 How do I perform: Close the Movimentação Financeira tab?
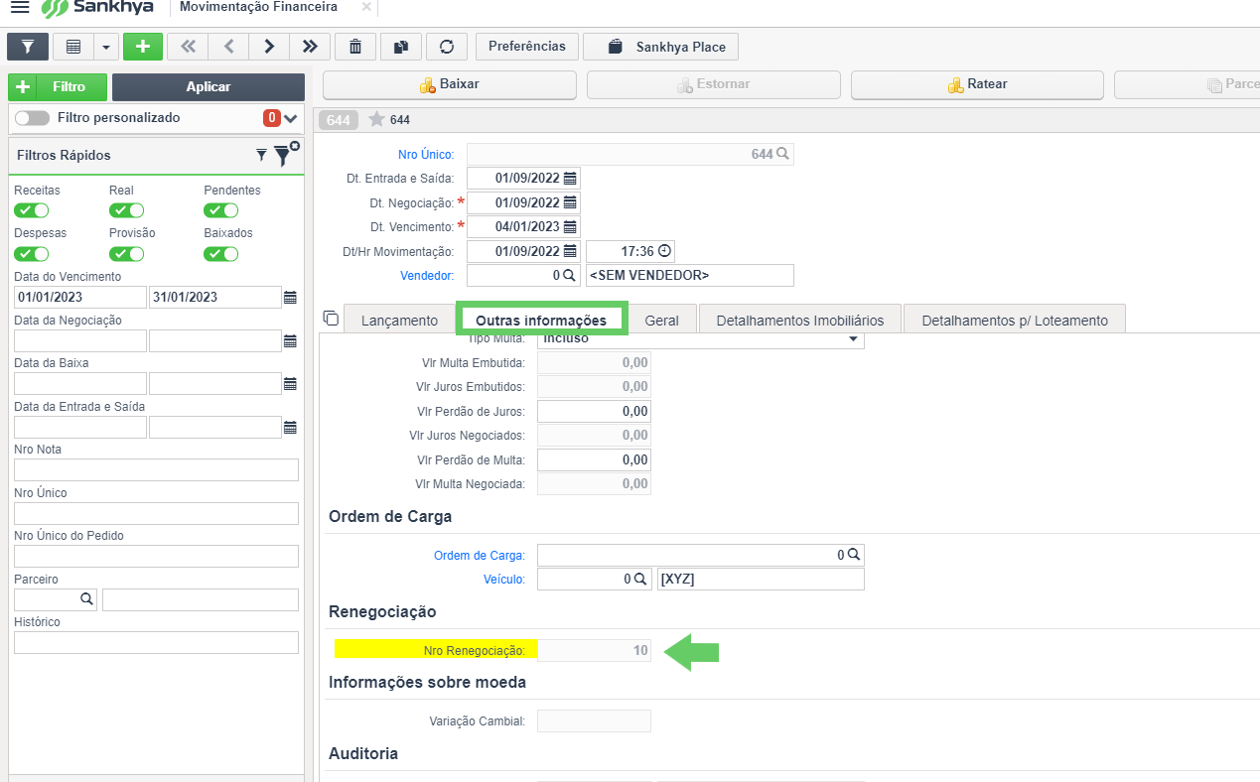coord(366,7)
